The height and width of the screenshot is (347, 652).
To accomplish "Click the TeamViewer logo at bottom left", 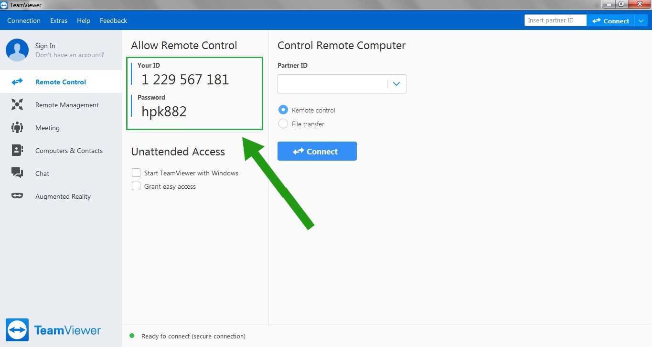I will coord(53,330).
